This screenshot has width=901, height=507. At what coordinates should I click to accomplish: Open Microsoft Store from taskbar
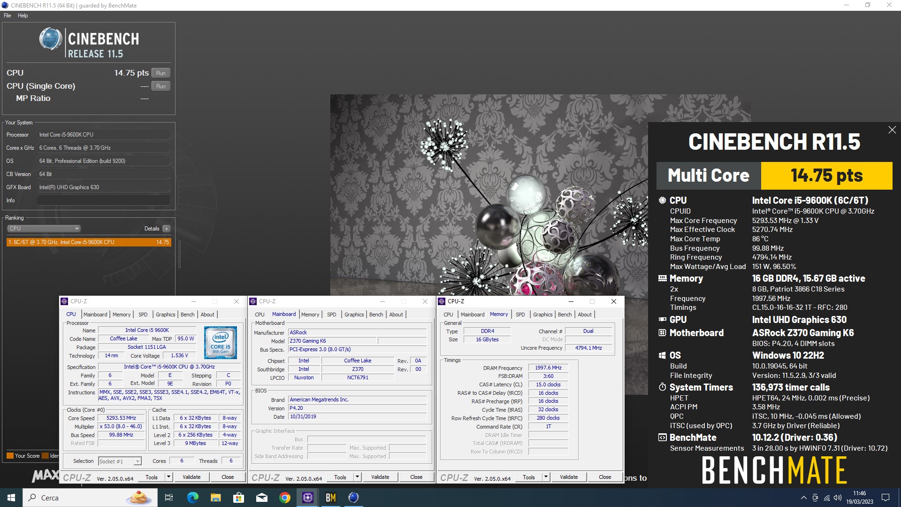pyautogui.click(x=239, y=498)
